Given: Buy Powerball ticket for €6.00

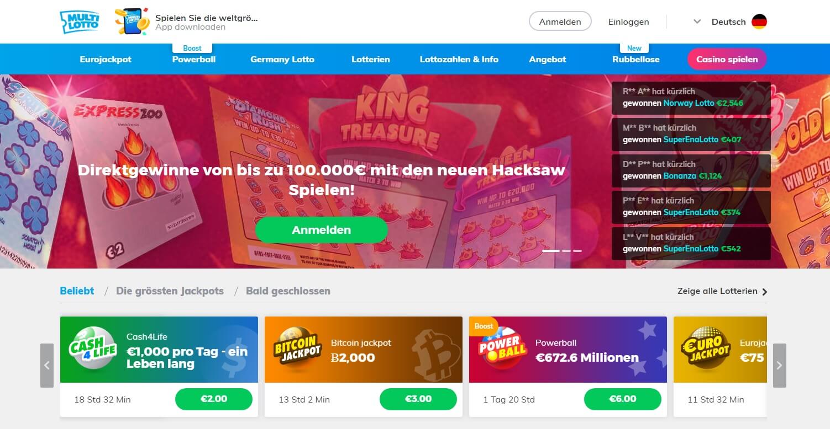Looking at the screenshot, I should (x=623, y=399).
